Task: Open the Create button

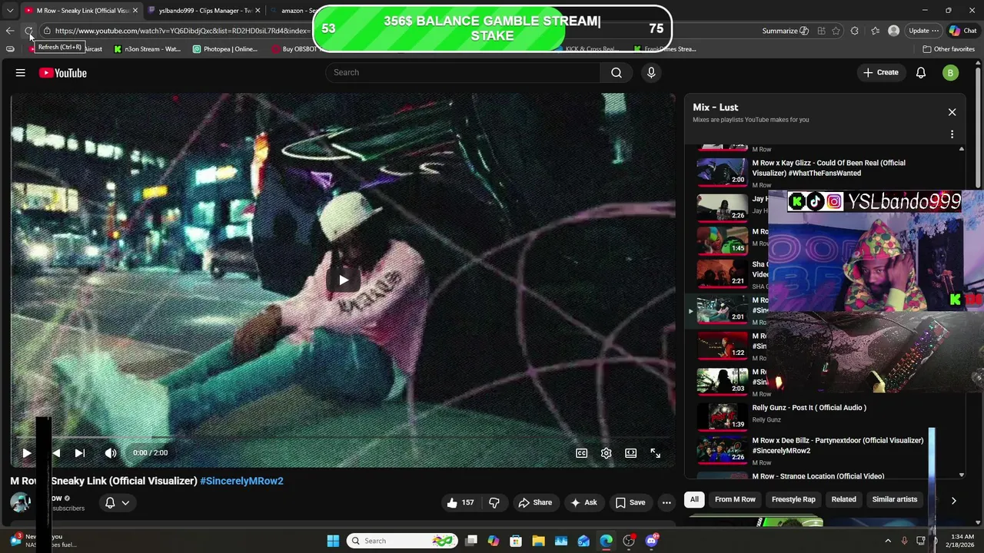Action: [881, 72]
